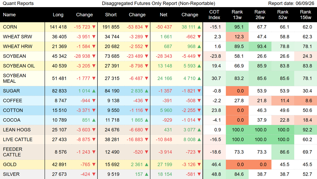Viewport: 317px width, 179px height.
Task: Click the Disaggregated Futures Only Report title
Action: pyautogui.click(x=158, y=3)
